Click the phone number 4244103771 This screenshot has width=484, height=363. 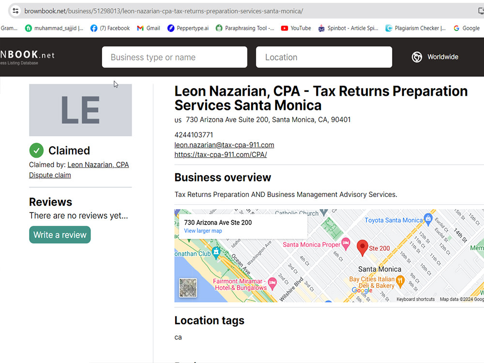click(194, 135)
